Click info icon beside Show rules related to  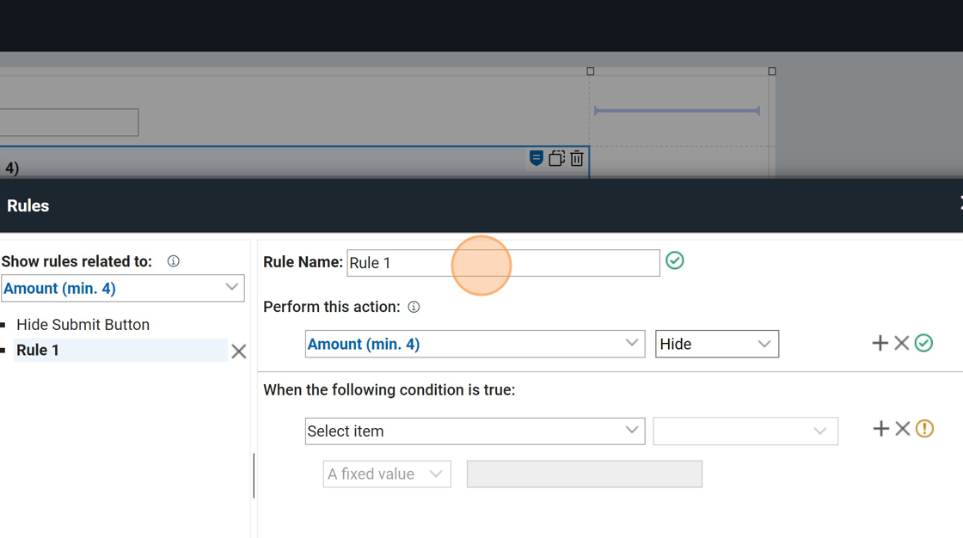pos(173,261)
